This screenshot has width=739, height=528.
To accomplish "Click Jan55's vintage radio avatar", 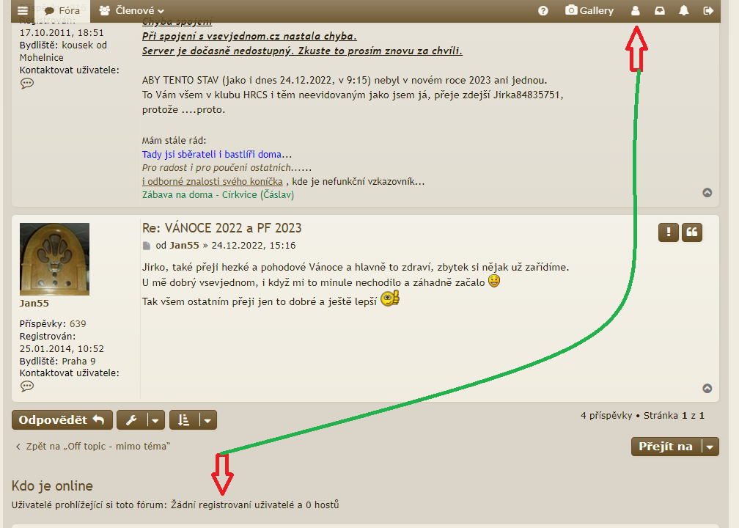I will pyautogui.click(x=54, y=259).
